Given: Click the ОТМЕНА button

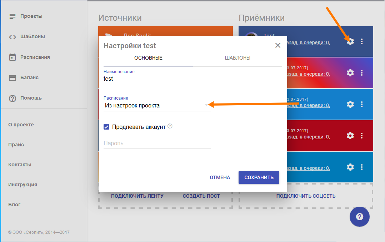Looking at the screenshot, I should 220,177.
